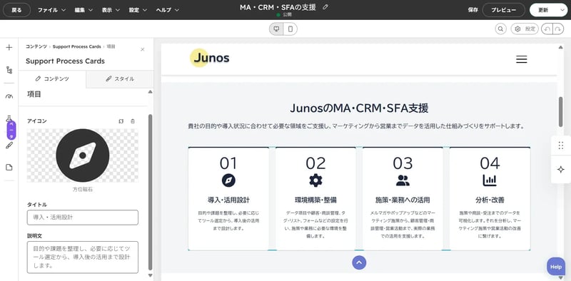Open the ファイル menu

tap(51, 10)
